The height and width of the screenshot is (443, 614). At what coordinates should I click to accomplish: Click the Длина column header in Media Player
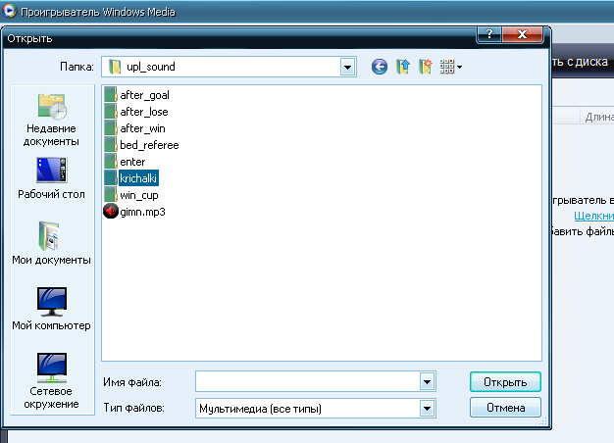597,117
